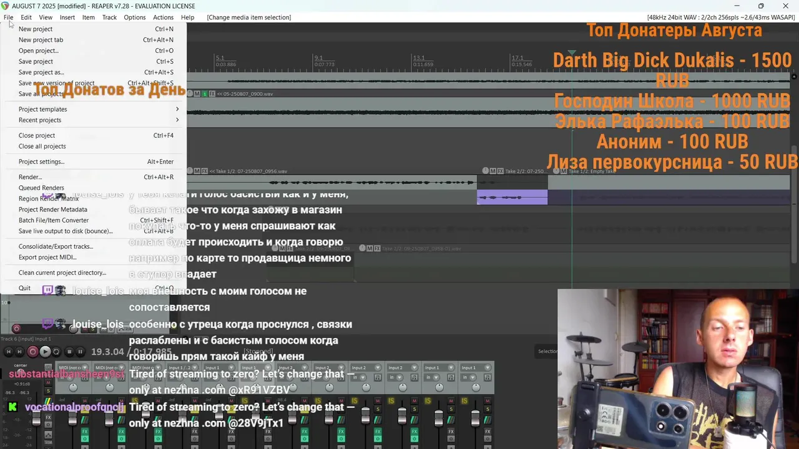Click ruler marker 13.1
This screenshot has height=449, width=799.
pos(418,58)
